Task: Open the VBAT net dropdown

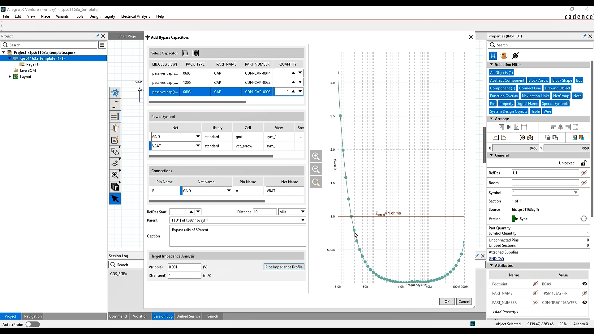Action: 198,146
